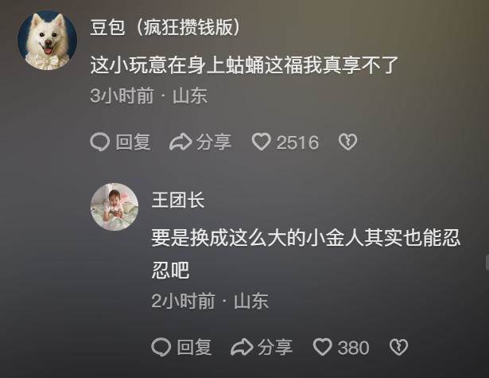Like the first comment with heart icon

[x=262, y=142]
